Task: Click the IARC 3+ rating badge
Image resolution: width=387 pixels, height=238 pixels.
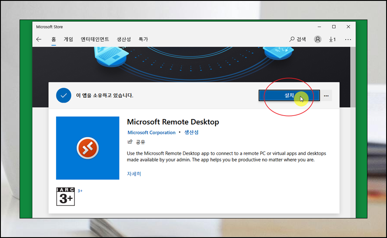Action: [x=65, y=197]
